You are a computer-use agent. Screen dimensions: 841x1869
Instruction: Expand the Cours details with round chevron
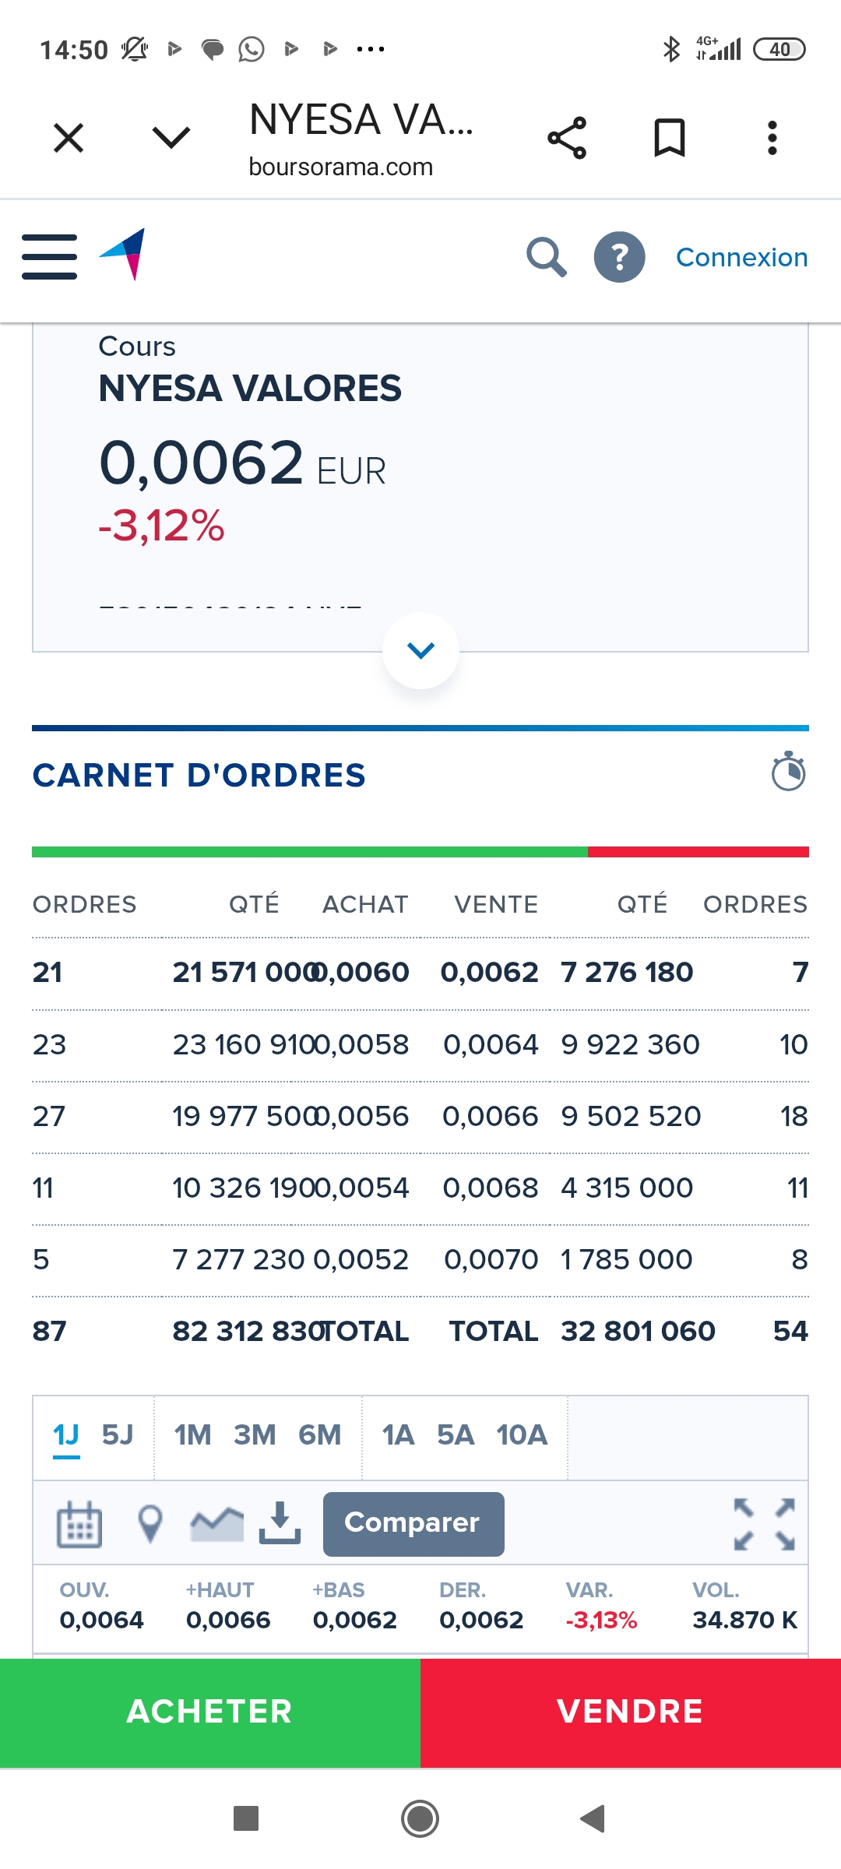[x=420, y=650]
